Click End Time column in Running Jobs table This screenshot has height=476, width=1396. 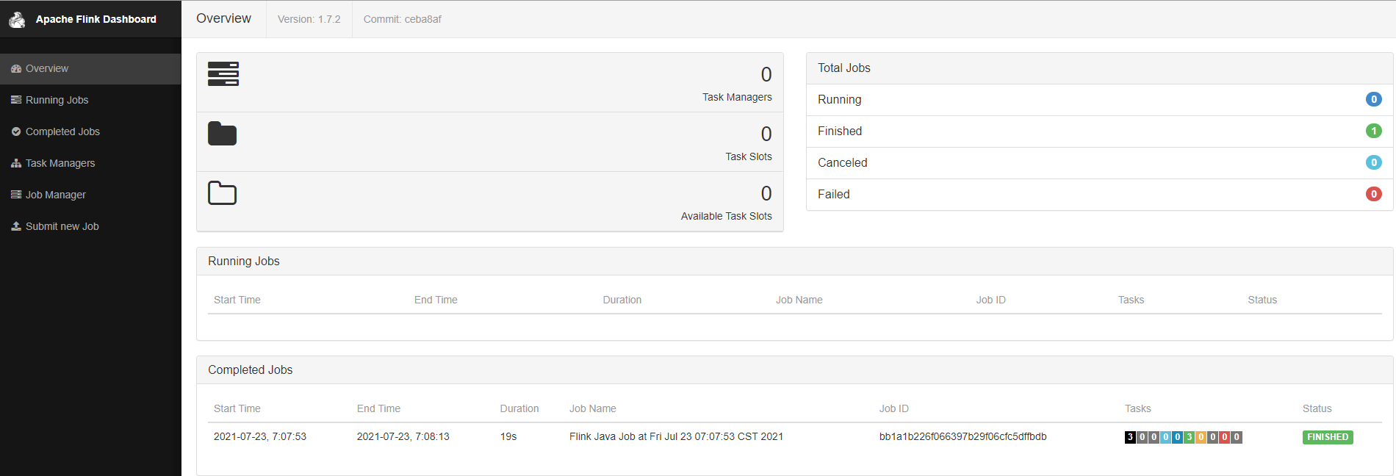[x=436, y=300]
